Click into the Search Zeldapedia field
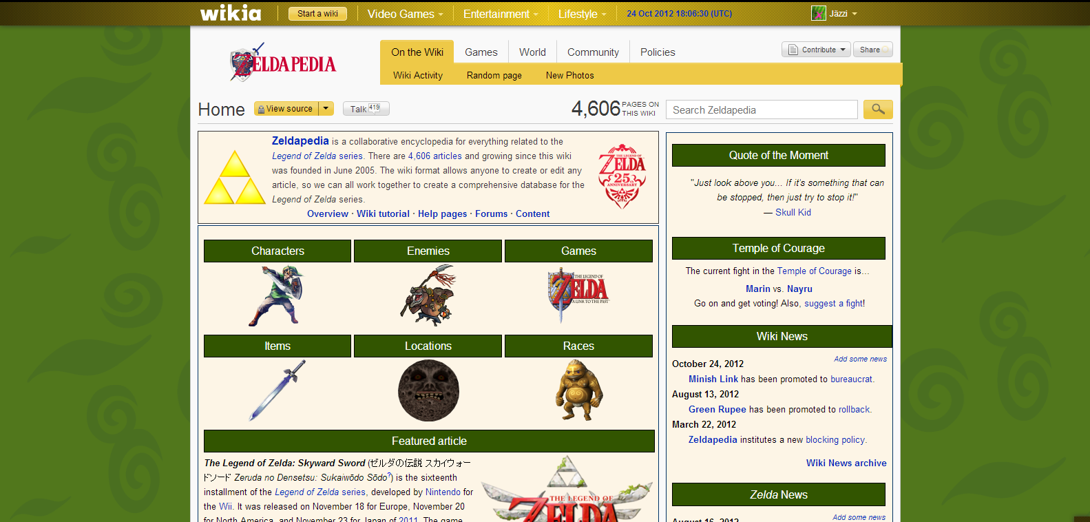Image resolution: width=1090 pixels, height=522 pixels. click(x=762, y=110)
